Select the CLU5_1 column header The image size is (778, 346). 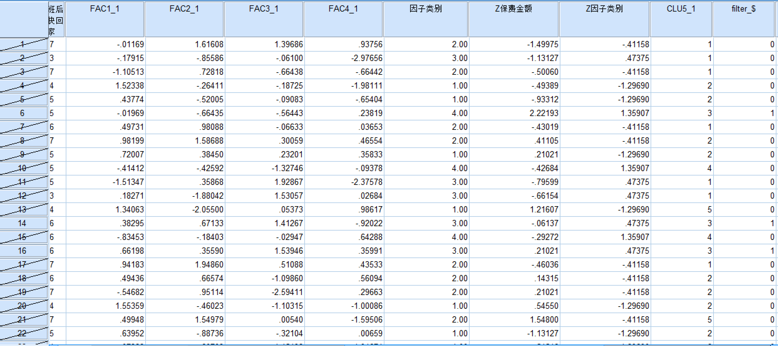[x=681, y=19]
